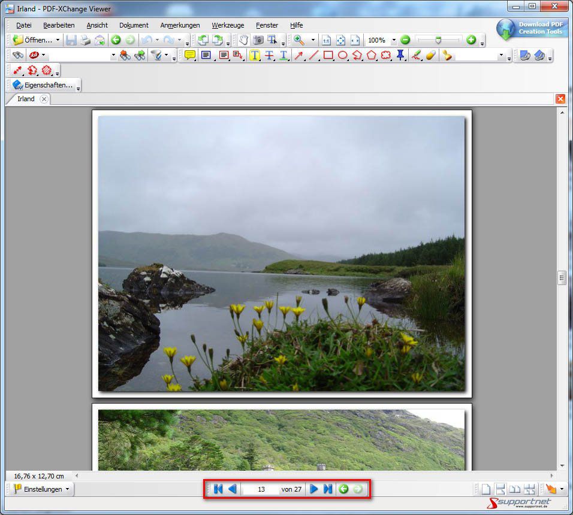Switch to single page layout
The height and width of the screenshot is (515, 573).
486,489
